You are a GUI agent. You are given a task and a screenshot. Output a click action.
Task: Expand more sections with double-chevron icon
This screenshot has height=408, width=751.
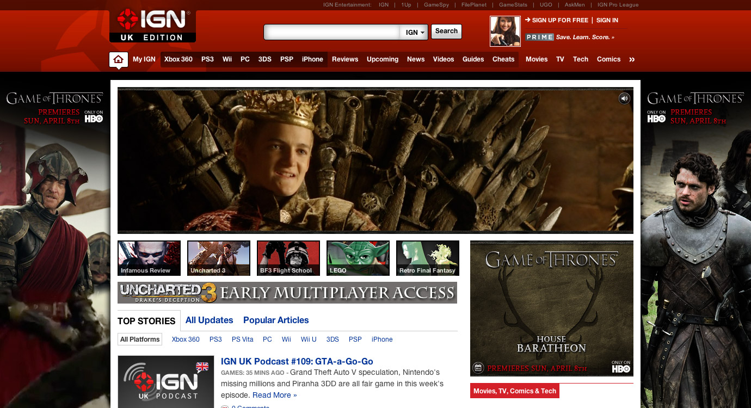point(632,59)
